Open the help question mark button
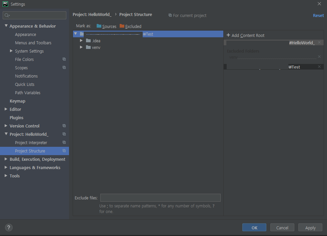 (x=9, y=227)
